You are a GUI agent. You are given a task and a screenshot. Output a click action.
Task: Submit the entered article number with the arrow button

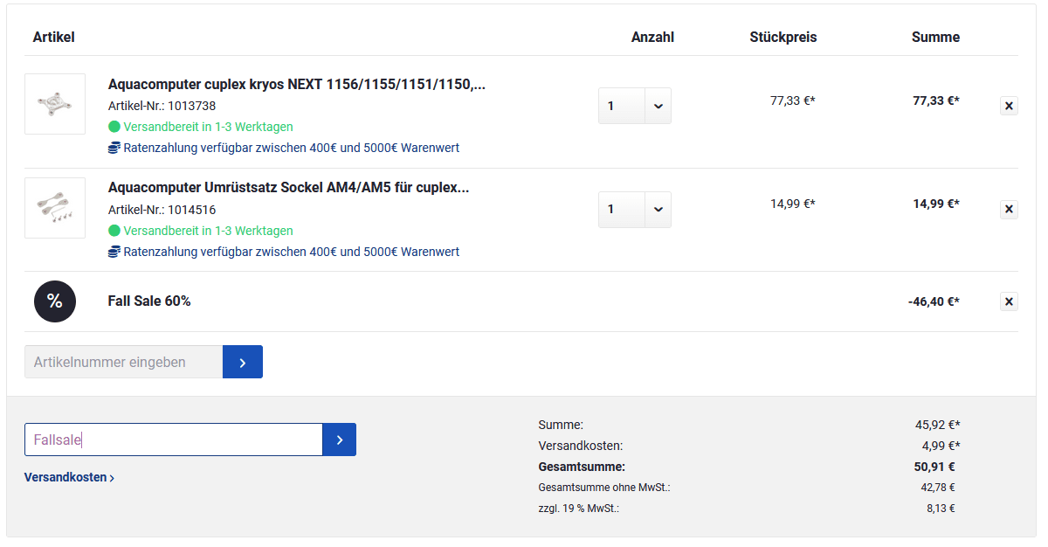(243, 362)
